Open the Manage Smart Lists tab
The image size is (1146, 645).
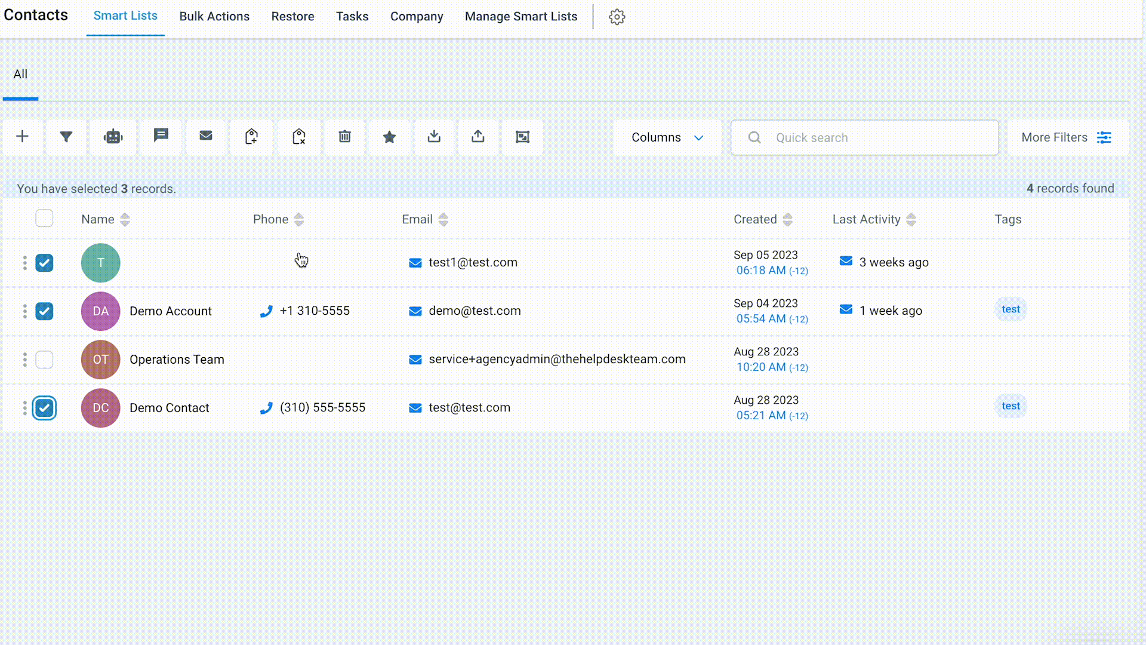(520, 17)
